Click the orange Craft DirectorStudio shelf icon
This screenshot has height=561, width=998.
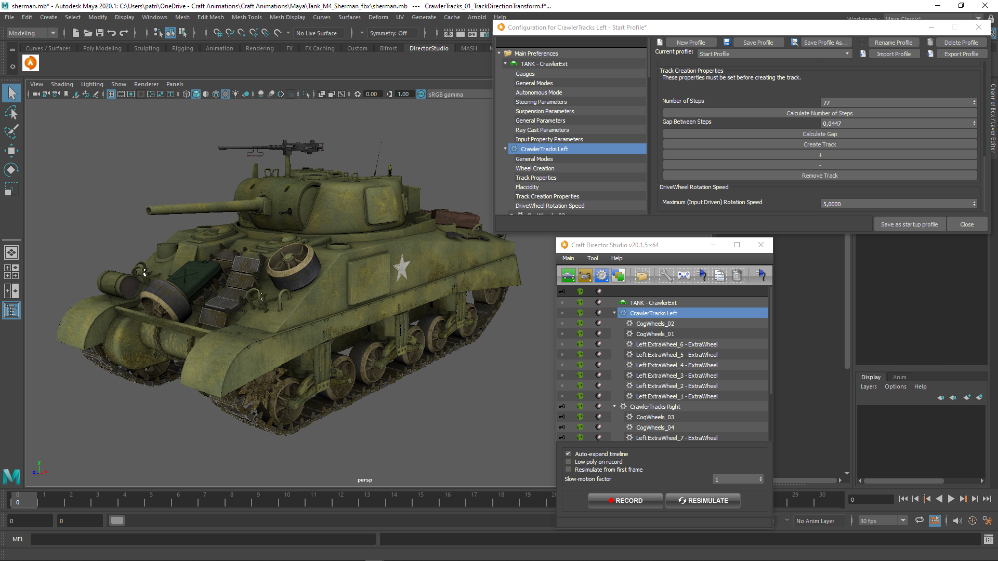(x=31, y=63)
